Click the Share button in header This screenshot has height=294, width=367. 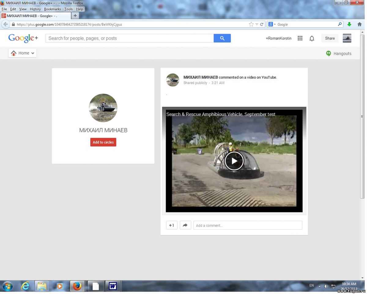pos(330,38)
